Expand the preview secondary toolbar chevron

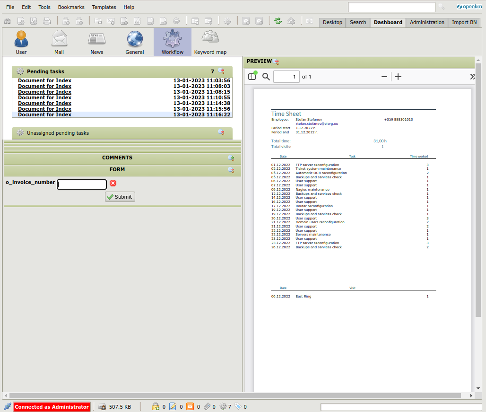point(472,76)
